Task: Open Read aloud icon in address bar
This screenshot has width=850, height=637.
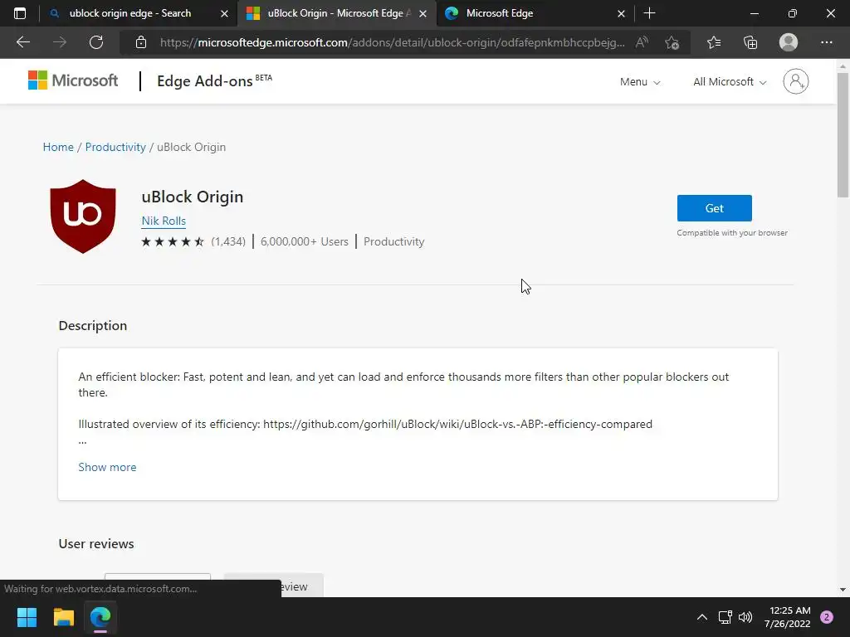Action: (642, 42)
